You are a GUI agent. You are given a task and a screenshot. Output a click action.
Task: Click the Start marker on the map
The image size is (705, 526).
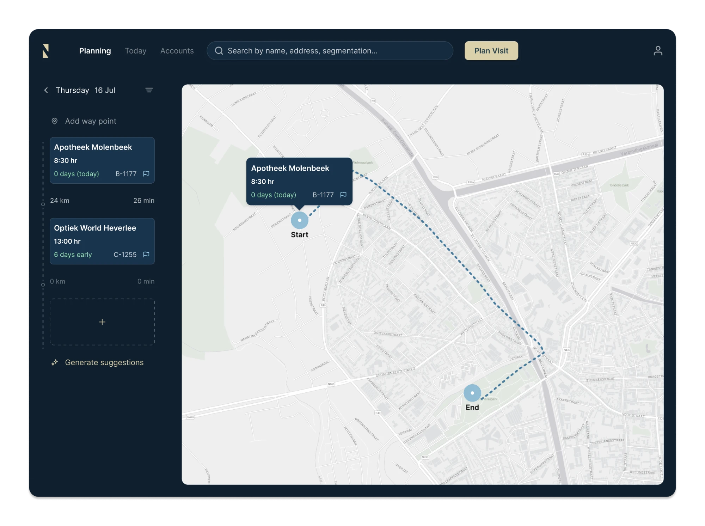(300, 220)
